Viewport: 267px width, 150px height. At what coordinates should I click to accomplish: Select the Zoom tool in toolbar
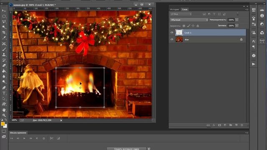pos(4,115)
